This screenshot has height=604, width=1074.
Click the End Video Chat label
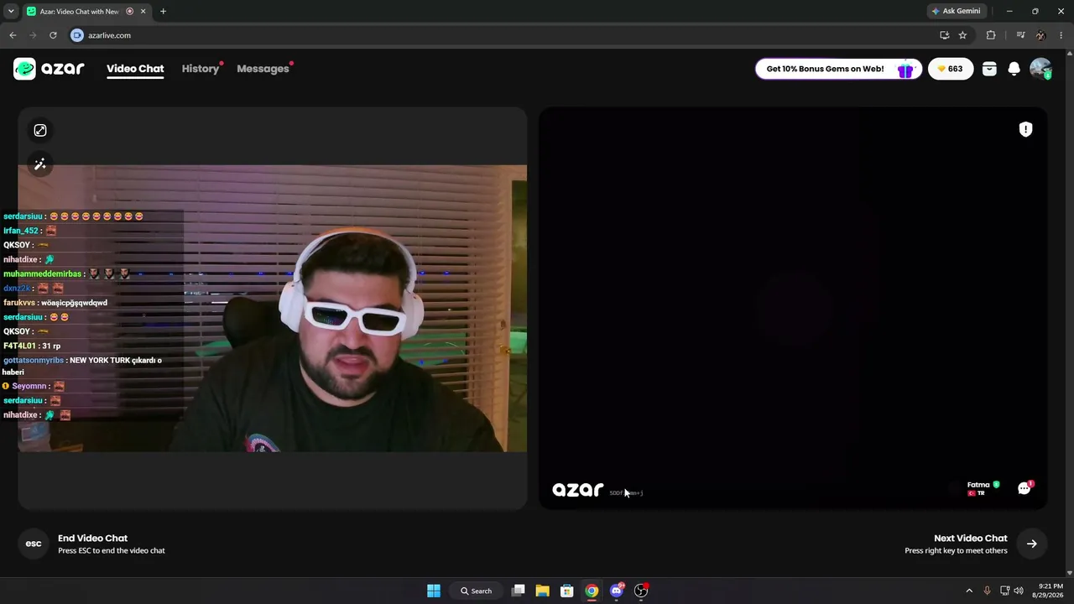92,539
